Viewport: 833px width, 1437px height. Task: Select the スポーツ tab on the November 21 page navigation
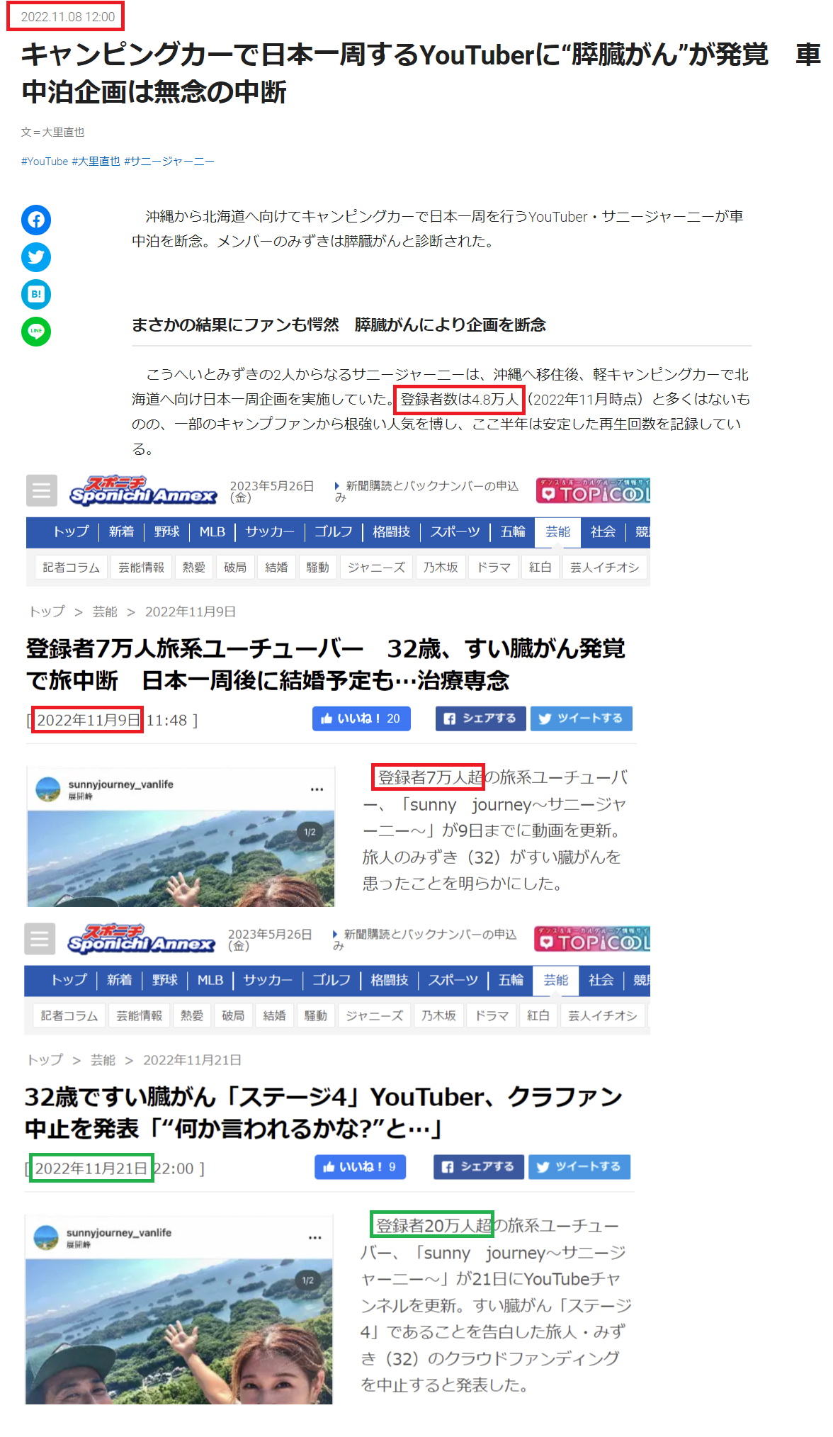[453, 980]
